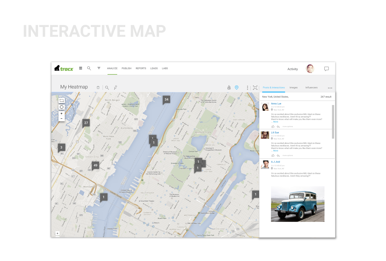This screenshot has height=261, width=386.
Task: Click the marker labeled 1 near Lincoln Tunnel
Action: (104, 197)
